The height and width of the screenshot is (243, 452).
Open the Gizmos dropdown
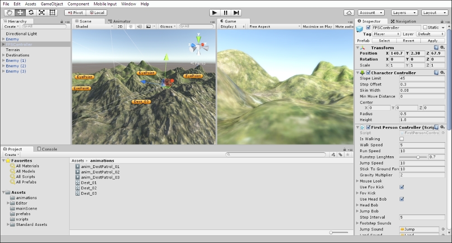coord(168,27)
